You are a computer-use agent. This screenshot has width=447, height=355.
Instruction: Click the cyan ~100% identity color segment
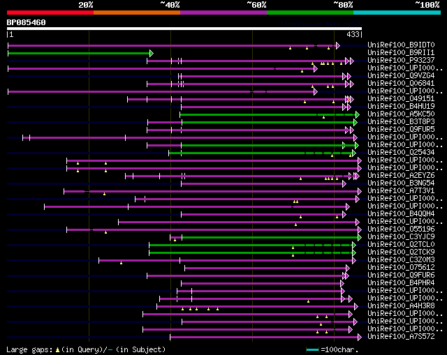click(x=397, y=13)
